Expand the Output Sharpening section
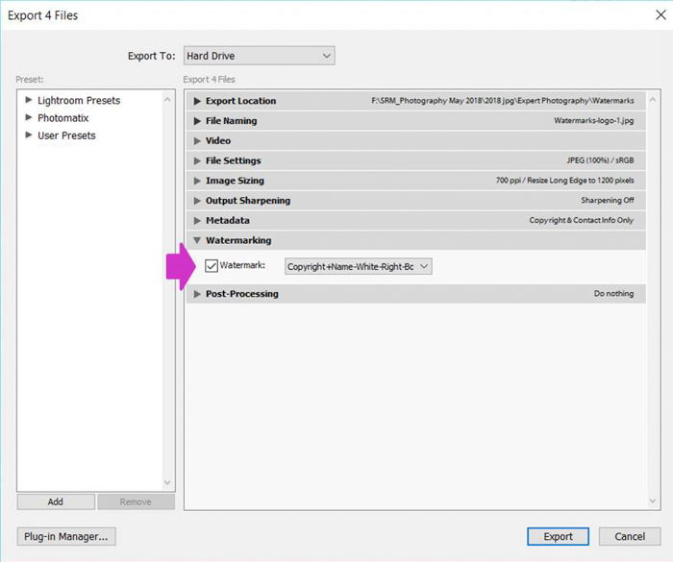The width and height of the screenshot is (673, 562). pyautogui.click(x=416, y=201)
